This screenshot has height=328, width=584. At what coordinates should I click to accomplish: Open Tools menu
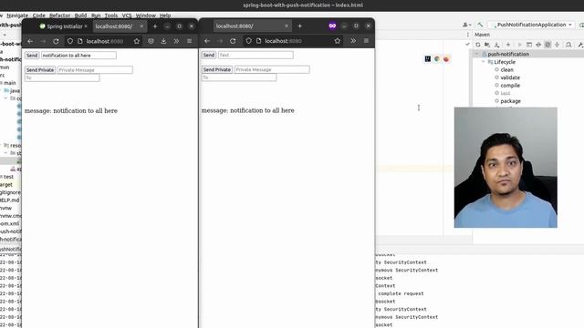click(x=111, y=15)
